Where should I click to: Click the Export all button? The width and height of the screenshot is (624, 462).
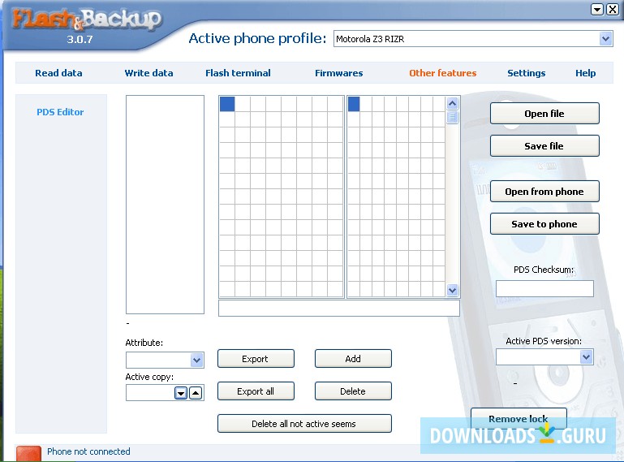coord(256,391)
